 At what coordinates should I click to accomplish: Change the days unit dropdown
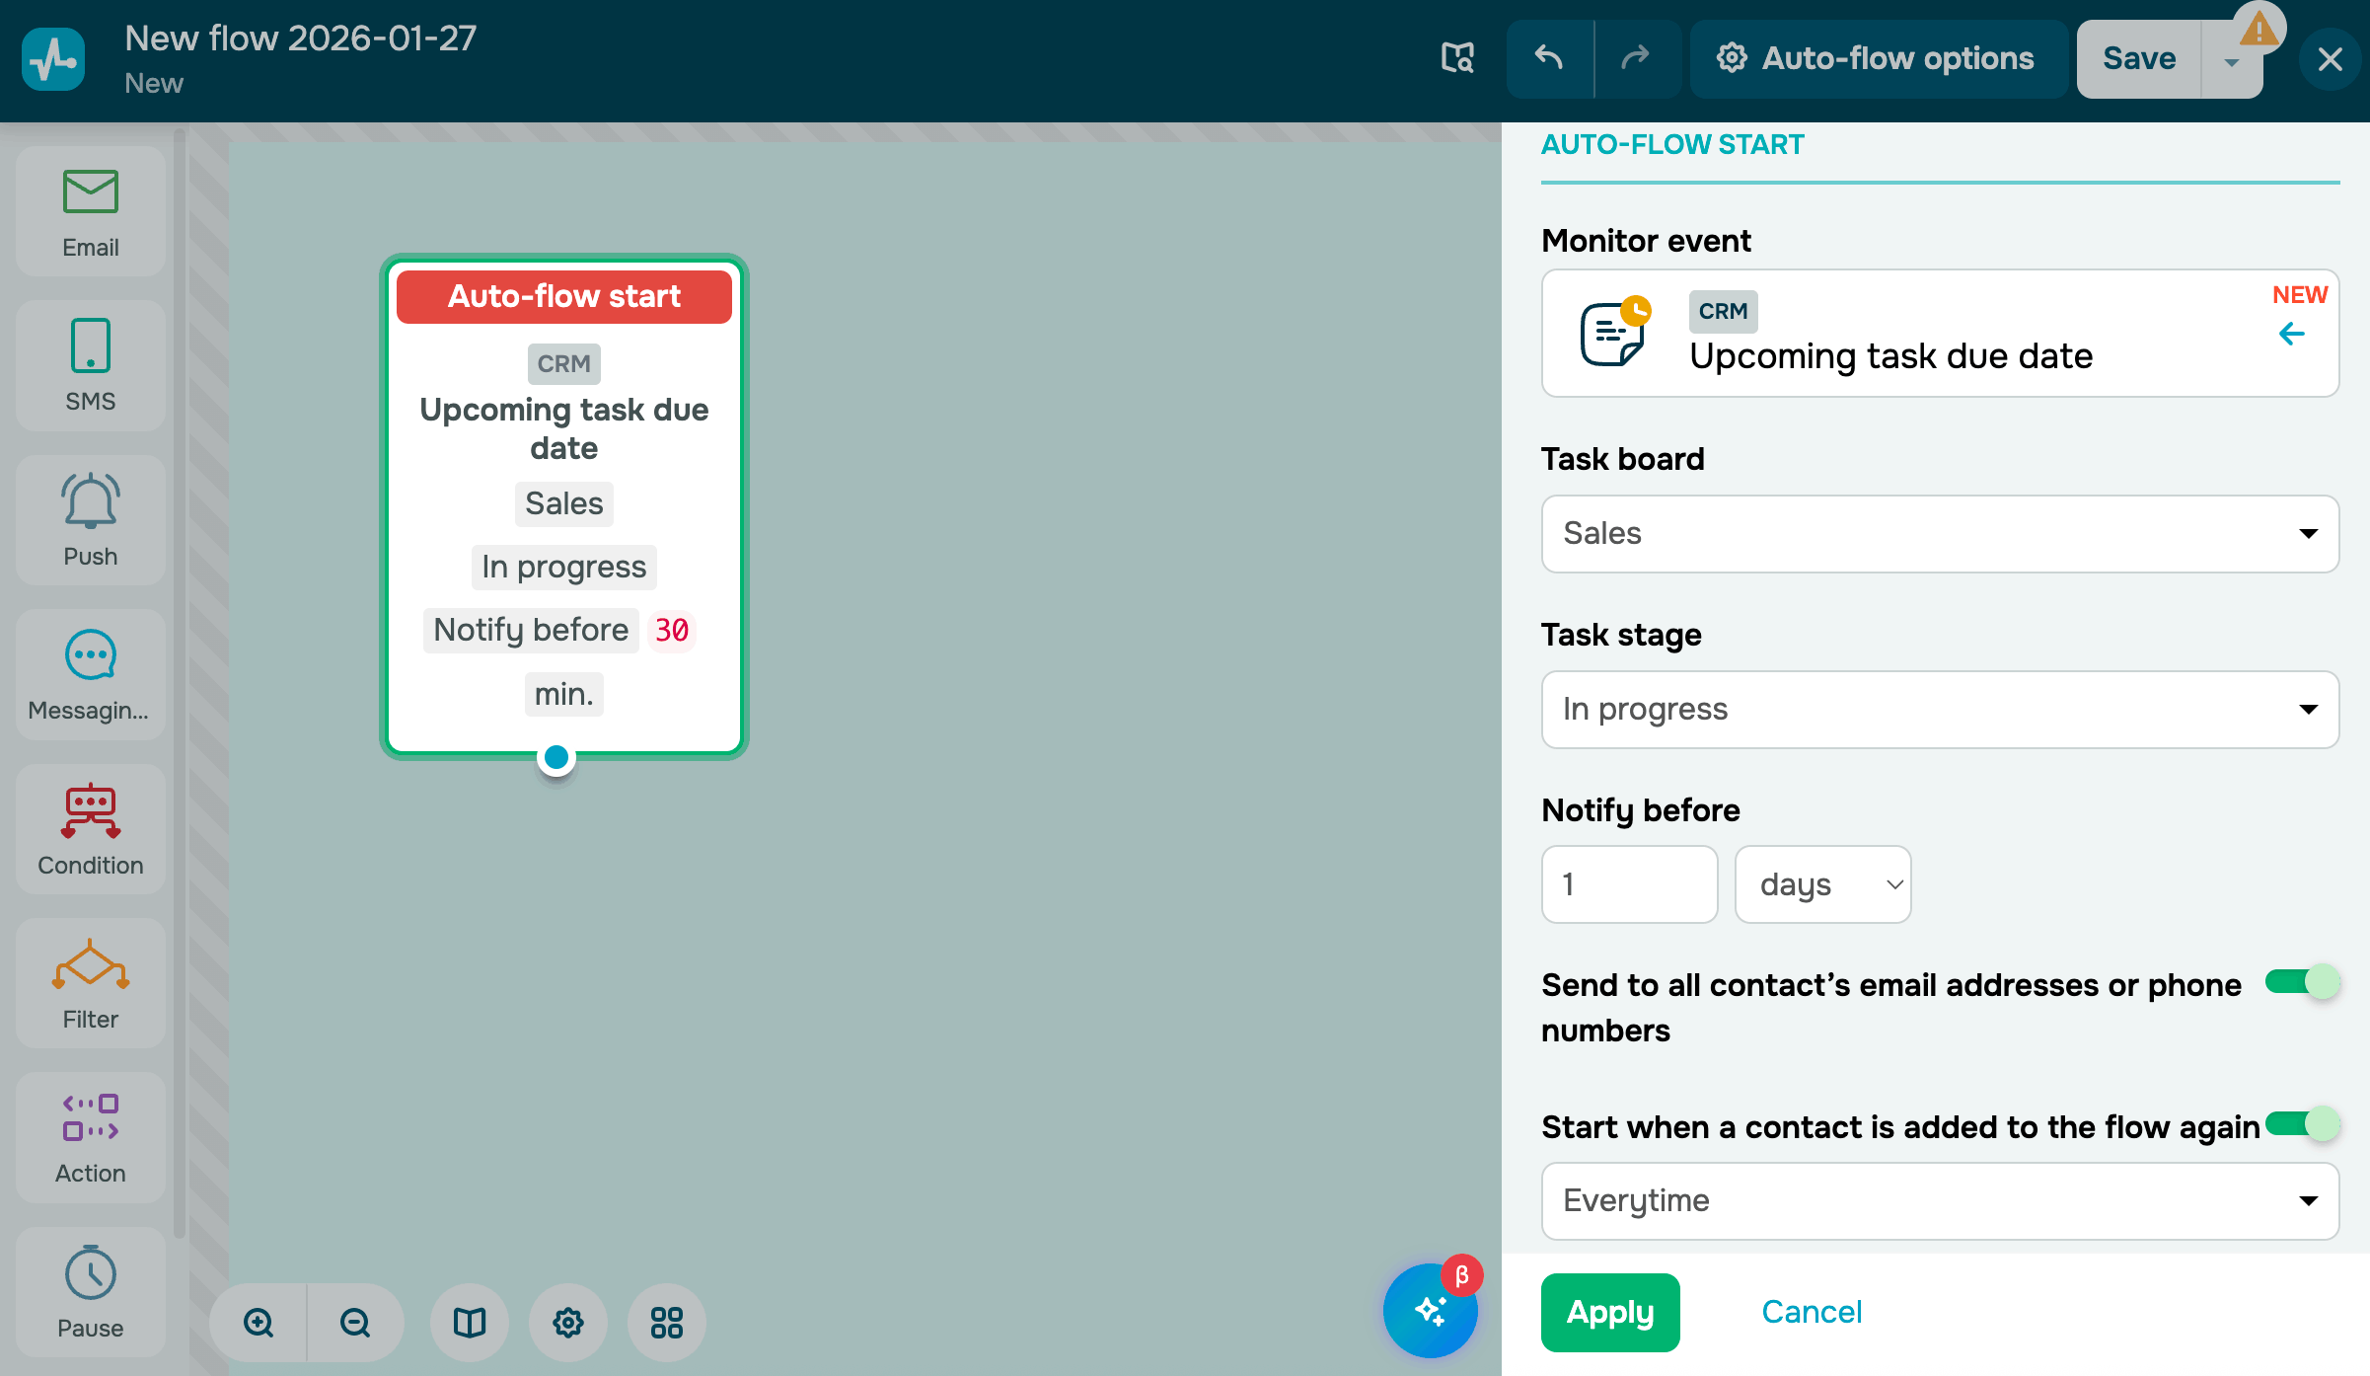point(1822,884)
